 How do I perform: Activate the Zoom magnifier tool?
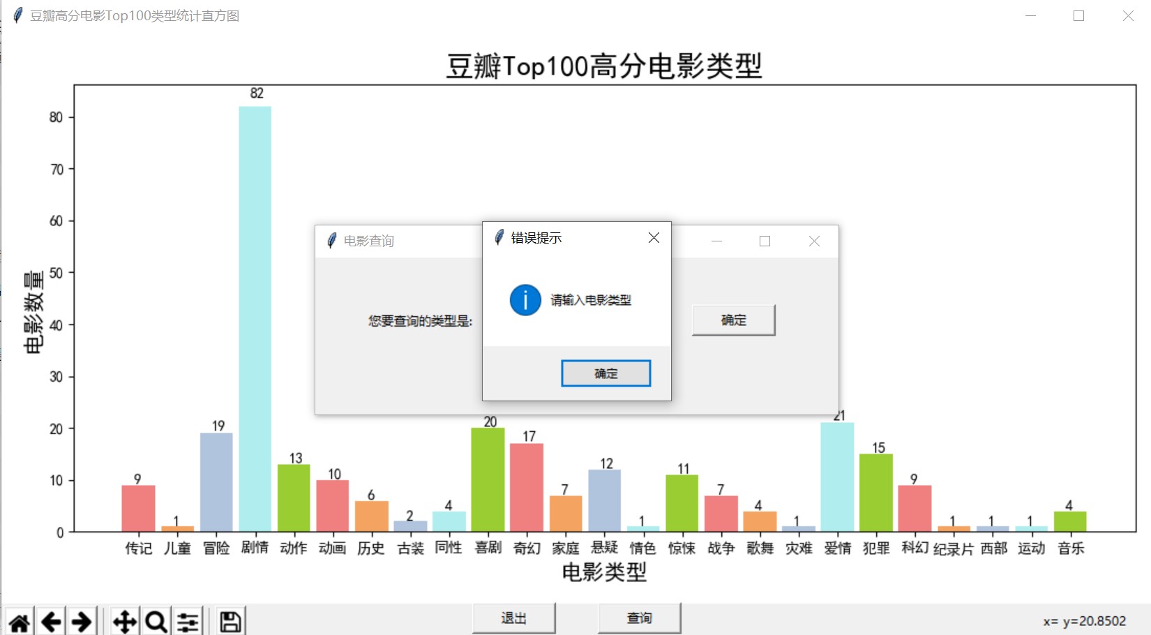(156, 621)
